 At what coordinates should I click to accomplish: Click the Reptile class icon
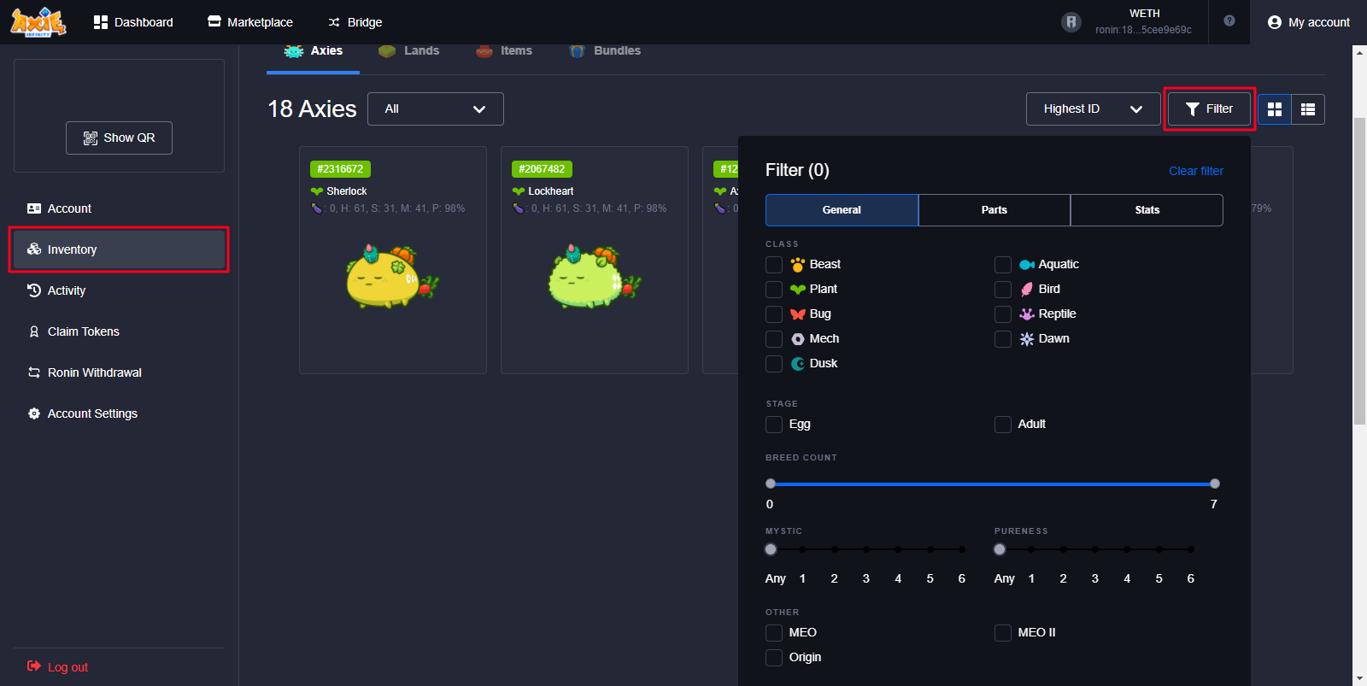[x=1027, y=314]
